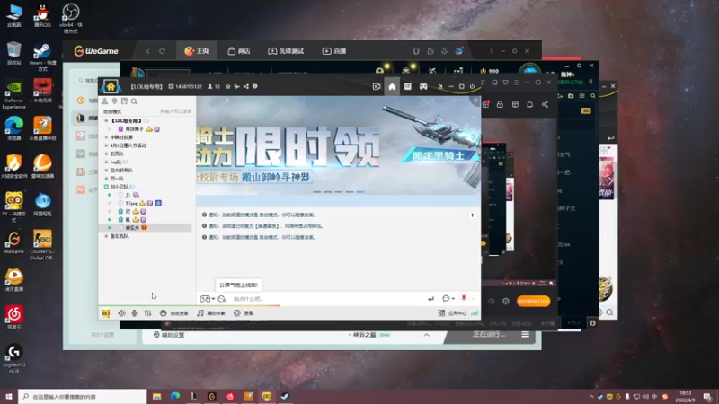Click the Windows Start button

[9, 396]
